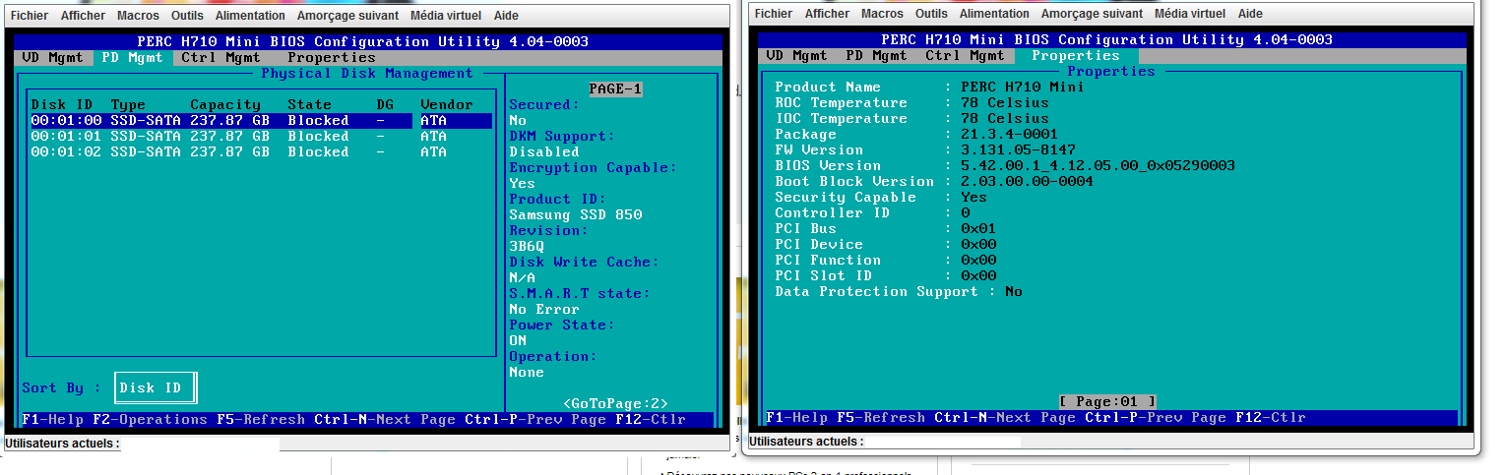
Task: Open Outils menu in right console window
Action: pos(931,14)
